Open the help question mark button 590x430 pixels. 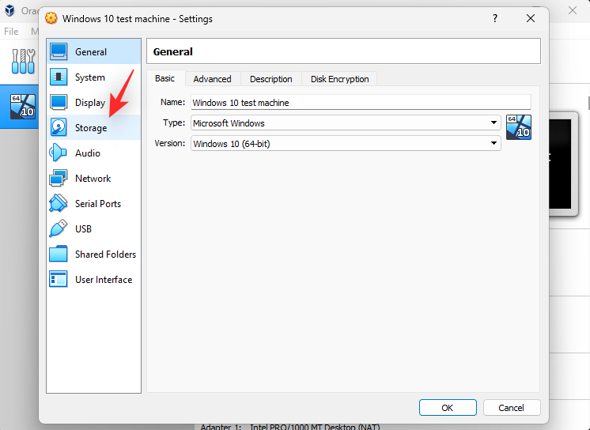click(495, 18)
